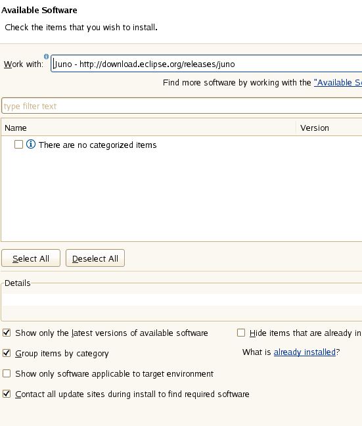Open the Available Software Sites link

[338, 83]
